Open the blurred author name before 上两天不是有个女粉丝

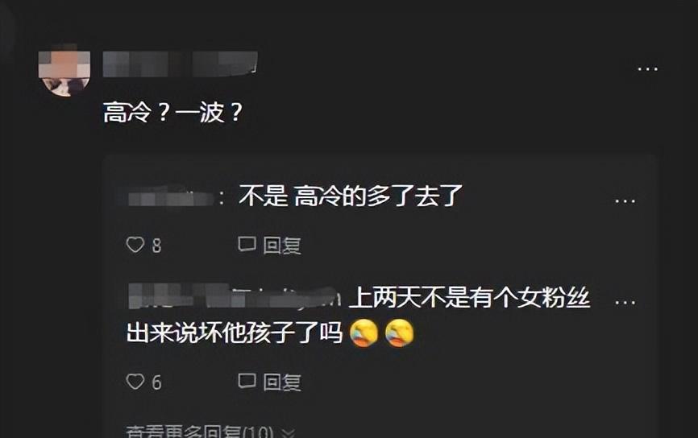coord(235,296)
